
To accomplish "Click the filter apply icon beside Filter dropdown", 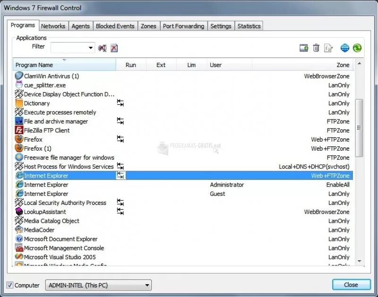I will (102, 48).
